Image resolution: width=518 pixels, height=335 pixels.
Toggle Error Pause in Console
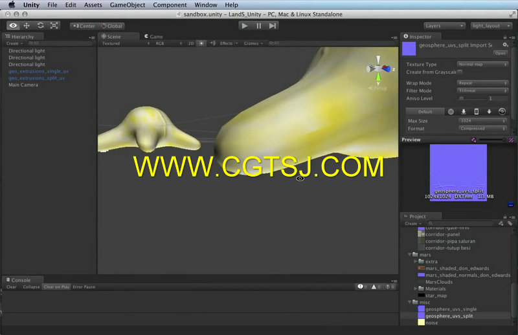pyautogui.click(x=84, y=286)
